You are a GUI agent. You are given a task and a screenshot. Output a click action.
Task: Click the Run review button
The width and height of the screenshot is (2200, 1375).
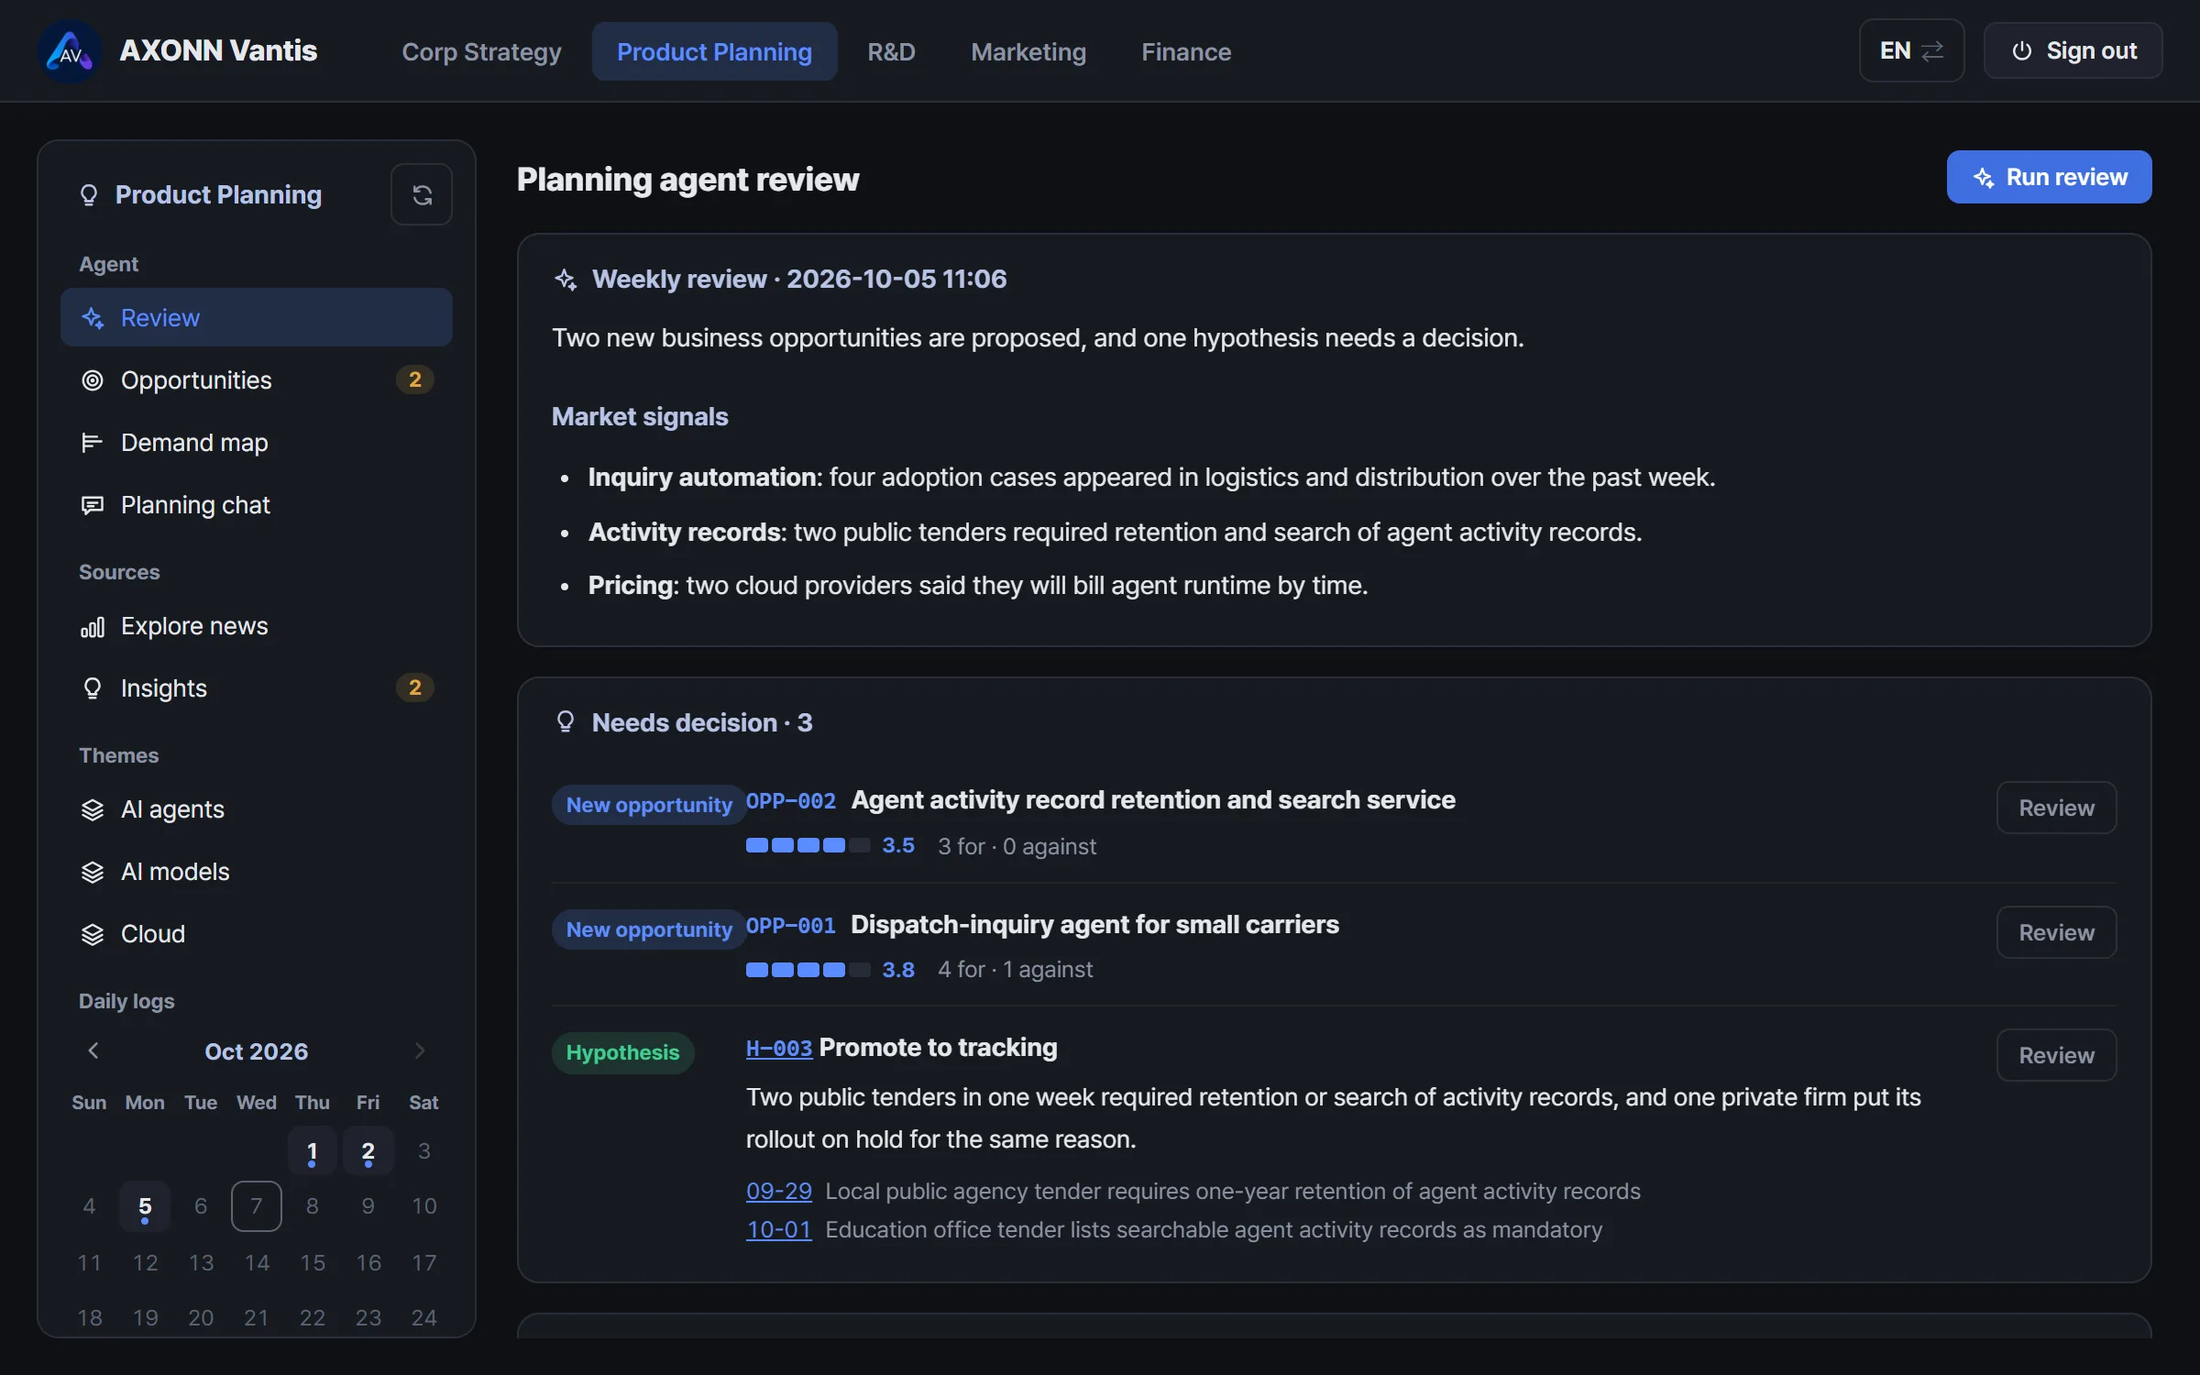point(2049,177)
